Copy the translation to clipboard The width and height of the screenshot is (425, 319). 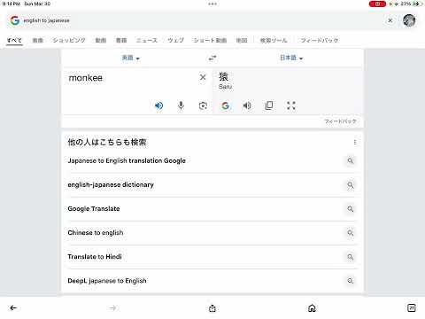click(x=269, y=105)
